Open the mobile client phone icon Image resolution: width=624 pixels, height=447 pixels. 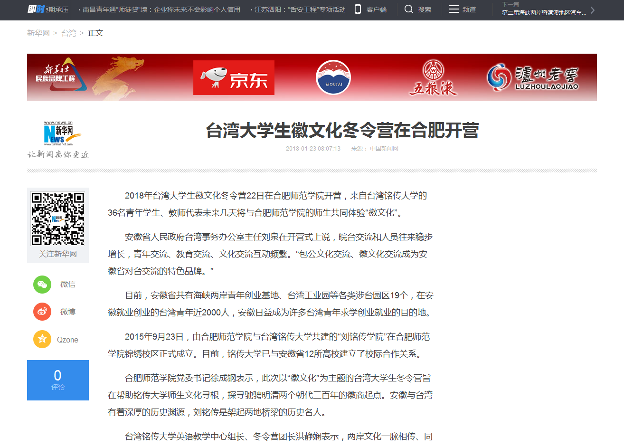point(358,10)
